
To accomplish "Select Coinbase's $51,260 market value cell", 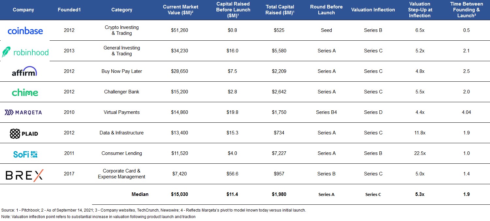I will click(x=180, y=30).
